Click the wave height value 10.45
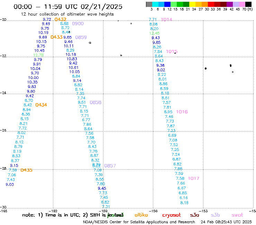This screenshot has width=256, height=225. (x=39, y=51)
